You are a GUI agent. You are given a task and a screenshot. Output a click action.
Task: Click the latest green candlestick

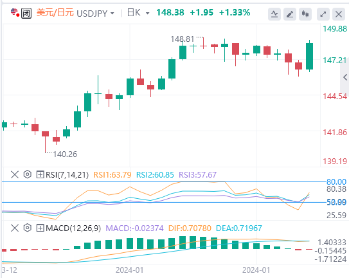tap(309, 56)
